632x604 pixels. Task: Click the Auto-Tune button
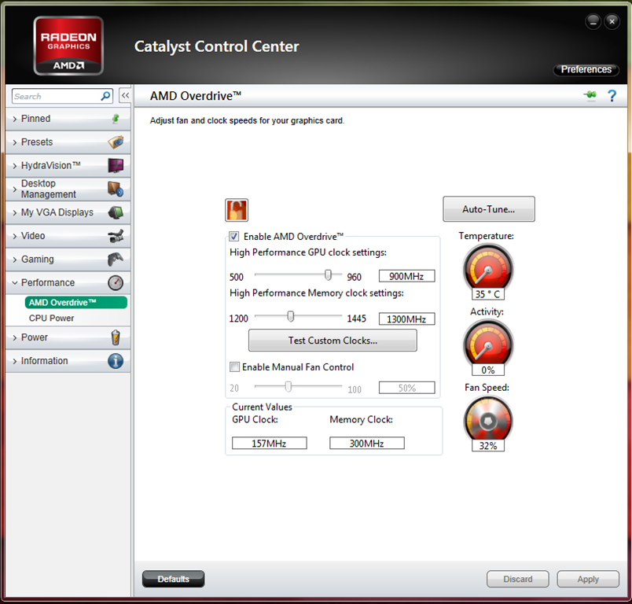tap(488, 209)
